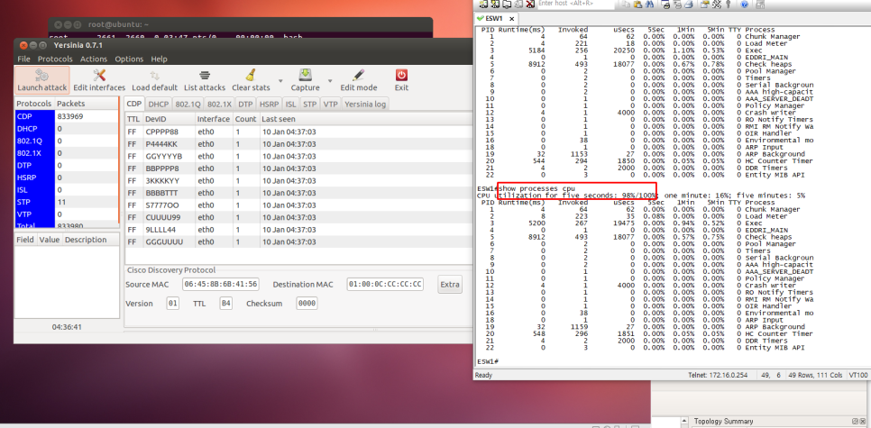Open the Yersinia log tab

coord(365,104)
